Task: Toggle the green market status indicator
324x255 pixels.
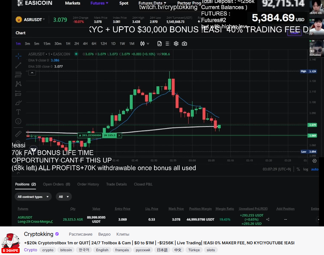Action: pyautogui.click(x=76, y=54)
